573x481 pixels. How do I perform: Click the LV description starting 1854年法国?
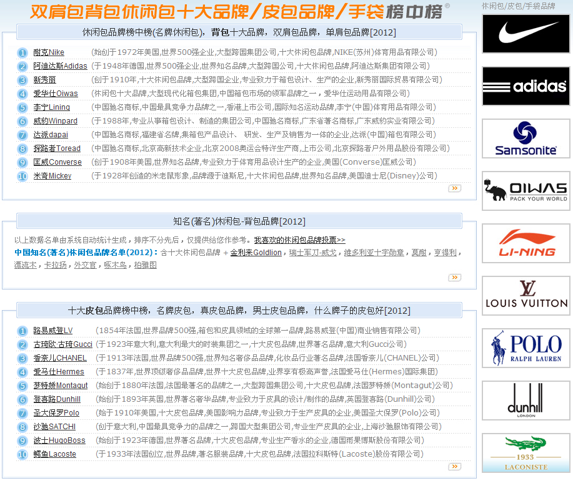pos(258,331)
